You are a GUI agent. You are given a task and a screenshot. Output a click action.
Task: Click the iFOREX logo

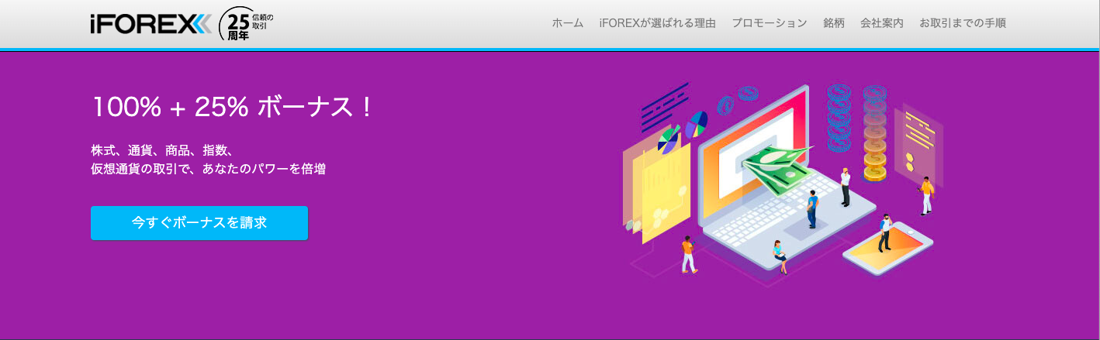150,24
